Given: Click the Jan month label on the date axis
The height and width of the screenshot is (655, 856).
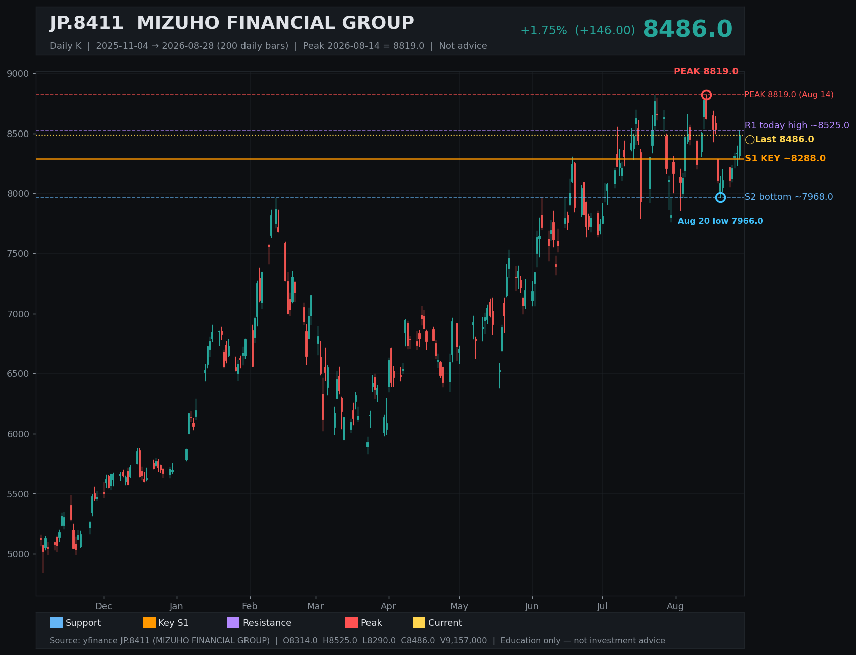Looking at the screenshot, I should click(176, 606).
